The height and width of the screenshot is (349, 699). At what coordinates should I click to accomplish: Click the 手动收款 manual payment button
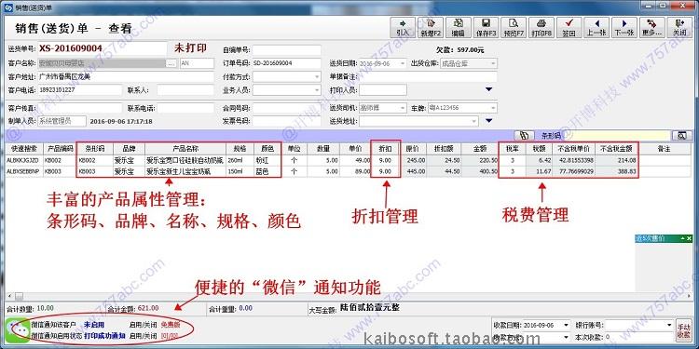682,330
